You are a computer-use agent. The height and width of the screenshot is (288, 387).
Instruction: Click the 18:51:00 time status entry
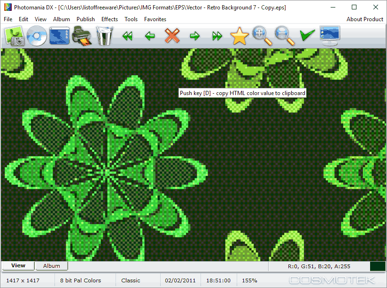(218, 280)
